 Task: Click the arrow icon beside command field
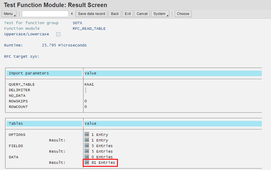coord(72,14)
